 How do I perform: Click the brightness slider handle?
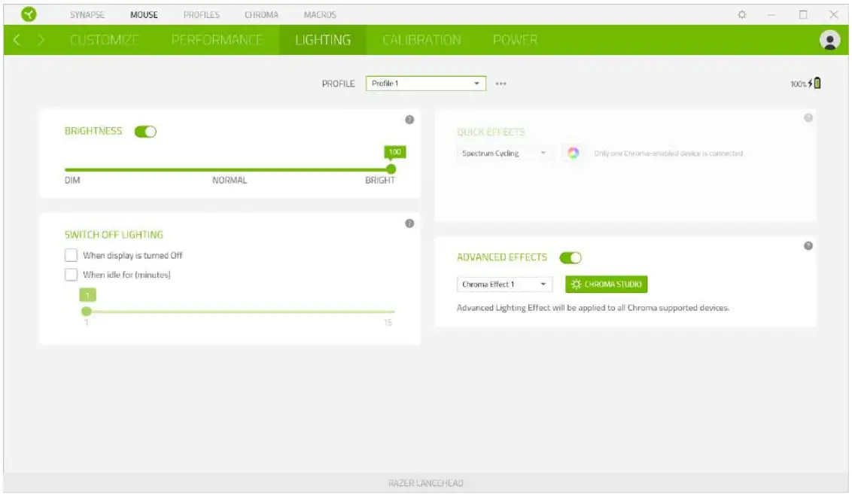391,169
